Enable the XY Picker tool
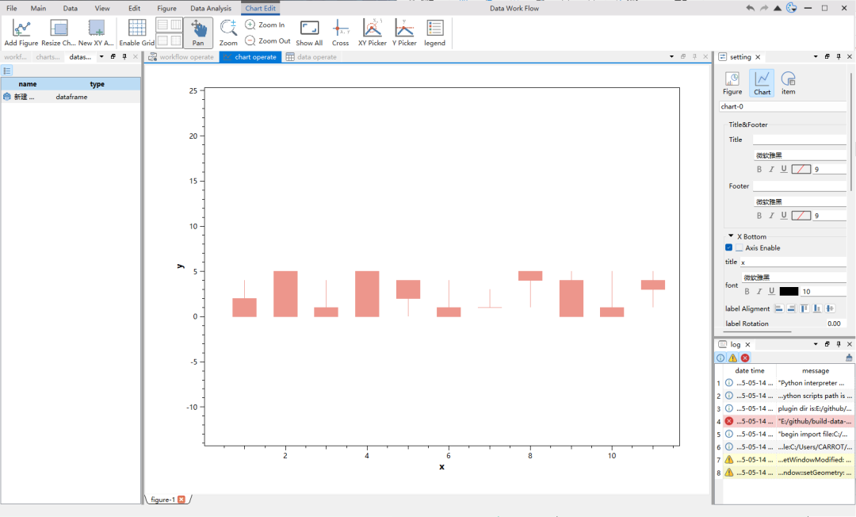The image size is (856, 517). [373, 33]
